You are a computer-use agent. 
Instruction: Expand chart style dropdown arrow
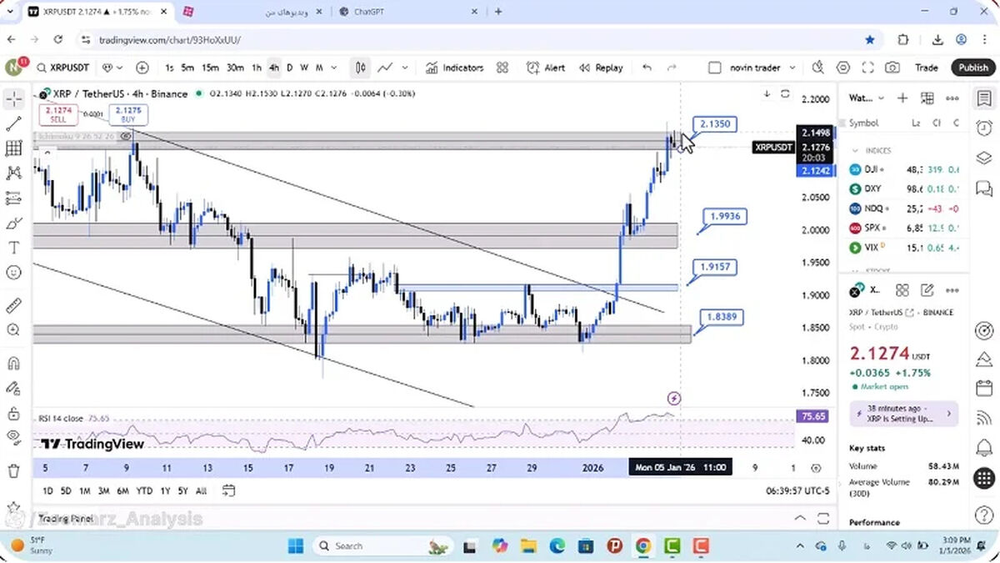(x=405, y=68)
